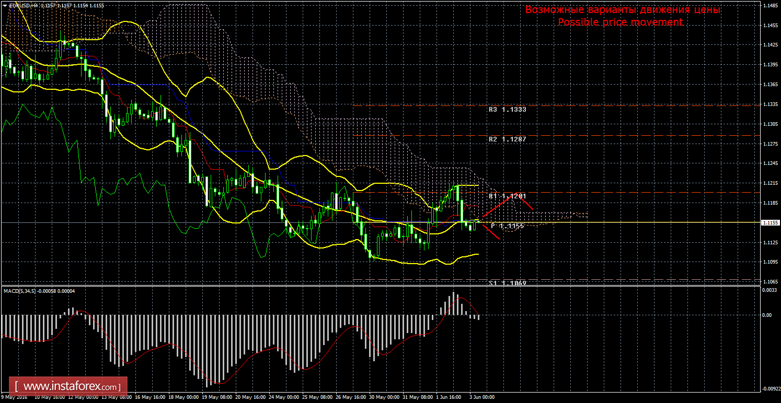The height and width of the screenshot is (403, 781).
Task: Click the 1.1125 price axis label
Action: [x=771, y=242]
